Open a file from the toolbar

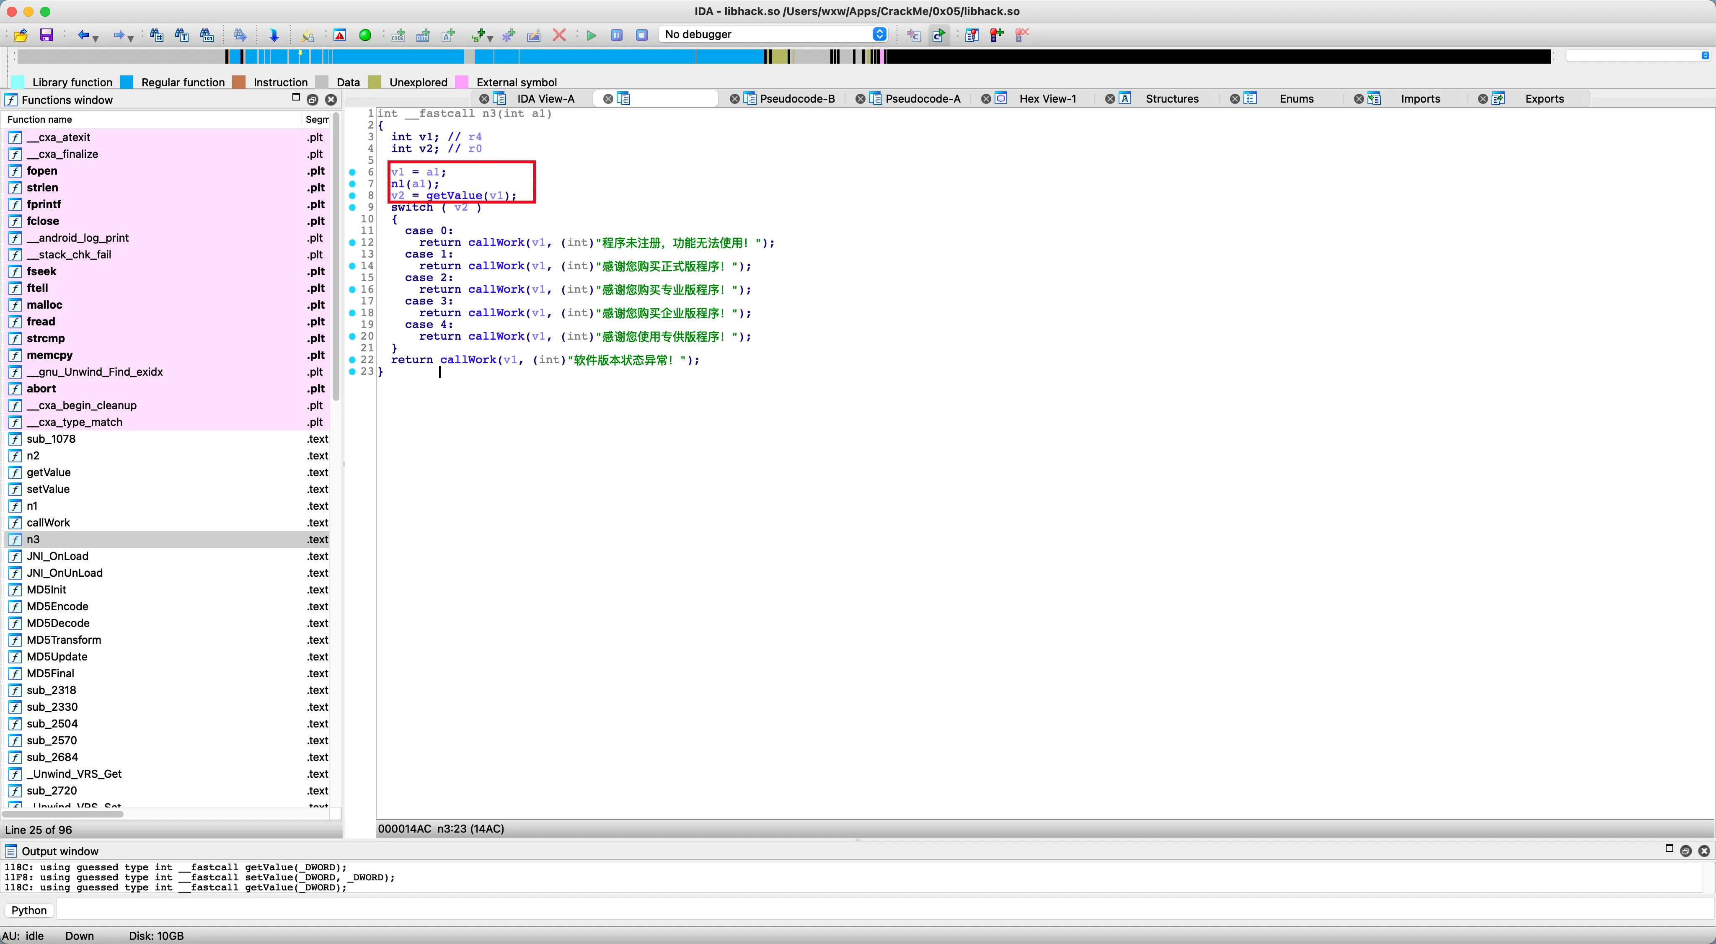[x=21, y=35]
